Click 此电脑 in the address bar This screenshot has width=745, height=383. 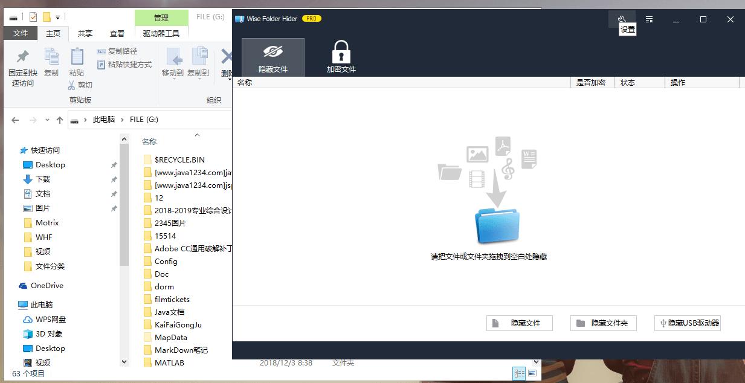[x=104, y=120]
